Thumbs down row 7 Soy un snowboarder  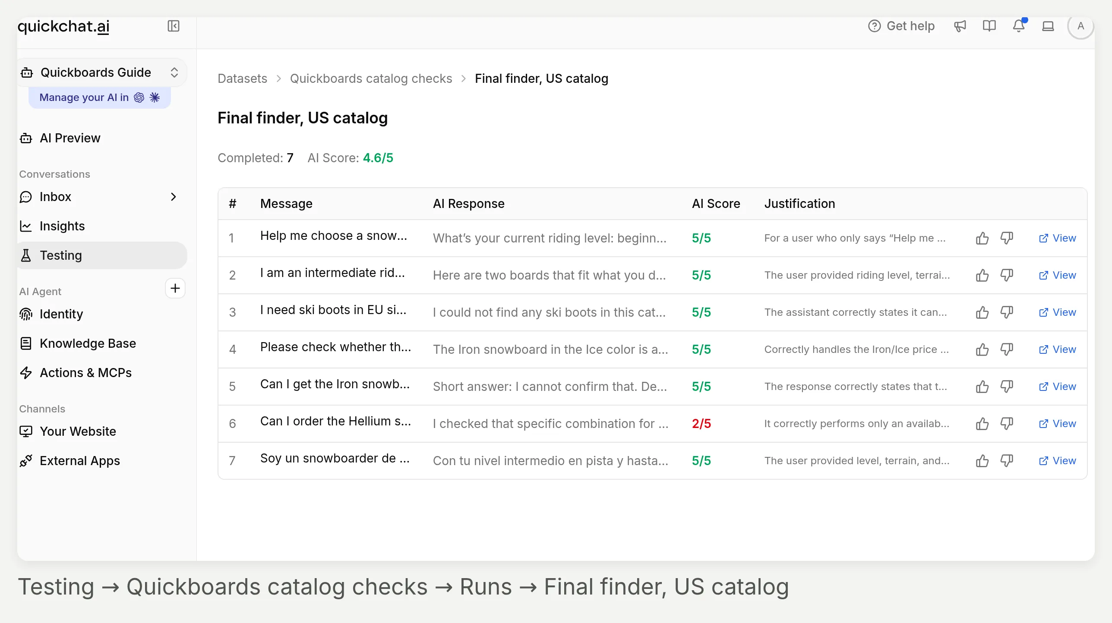[x=1007, y=461]
